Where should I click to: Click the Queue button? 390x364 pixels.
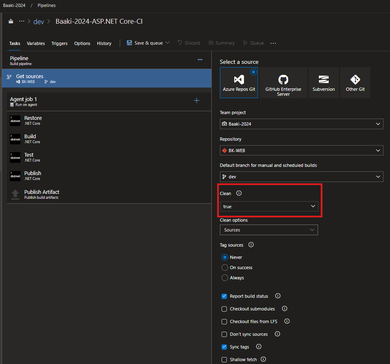(x=253, y=43)
